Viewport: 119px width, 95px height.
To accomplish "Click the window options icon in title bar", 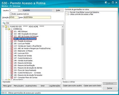I will (x=106, y=3).
